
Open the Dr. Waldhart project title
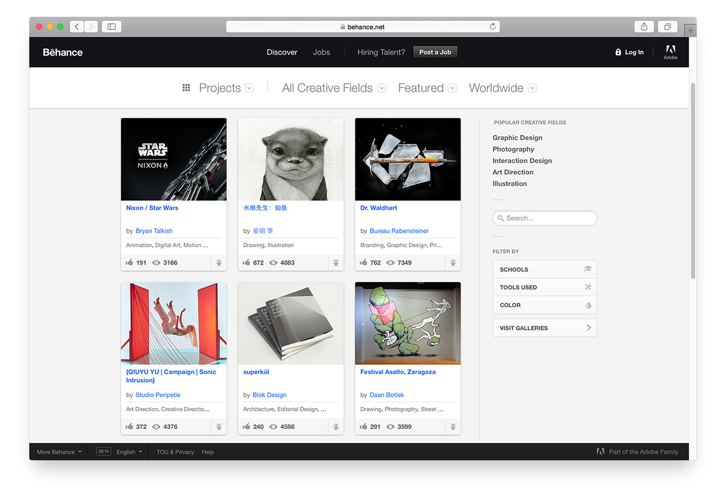click(379, 208)
